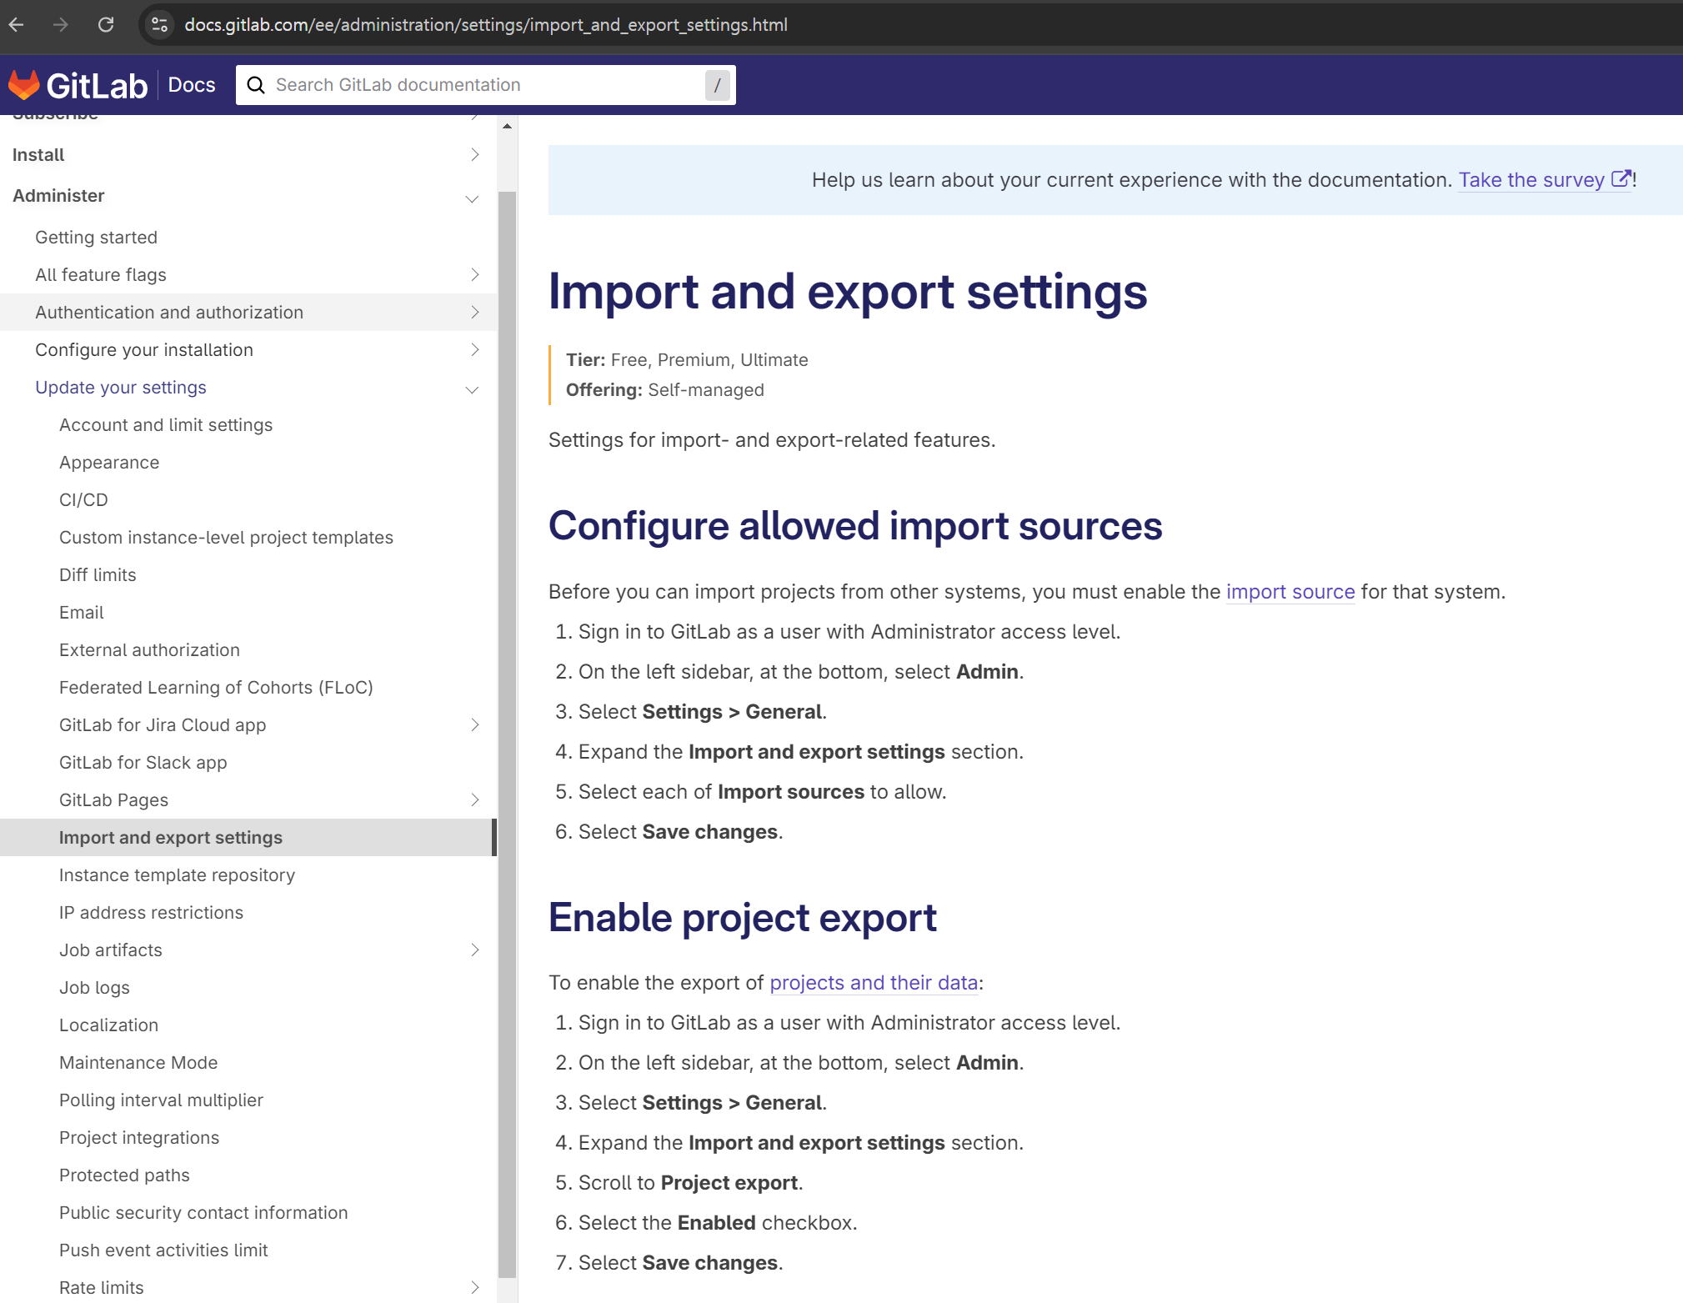
Task: Click the browser back arrow
Action: coord(17,25)
